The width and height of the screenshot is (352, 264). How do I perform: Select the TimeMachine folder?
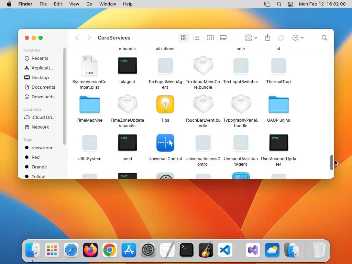coord(90,104)
